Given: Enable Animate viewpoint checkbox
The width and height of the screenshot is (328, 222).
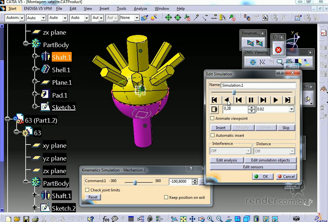Looking at the screenshot, I should click(212, 118).
